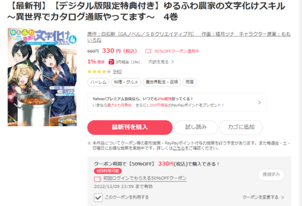Select the ハーレム genre tag
Viewport: 302px width, 206px height.
click(98, 82)
